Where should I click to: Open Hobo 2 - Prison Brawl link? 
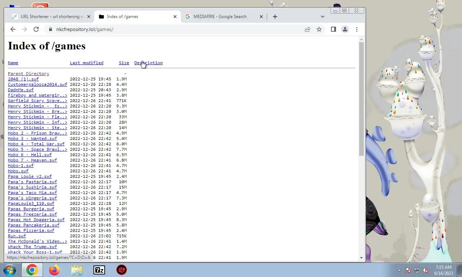(38, 133)
